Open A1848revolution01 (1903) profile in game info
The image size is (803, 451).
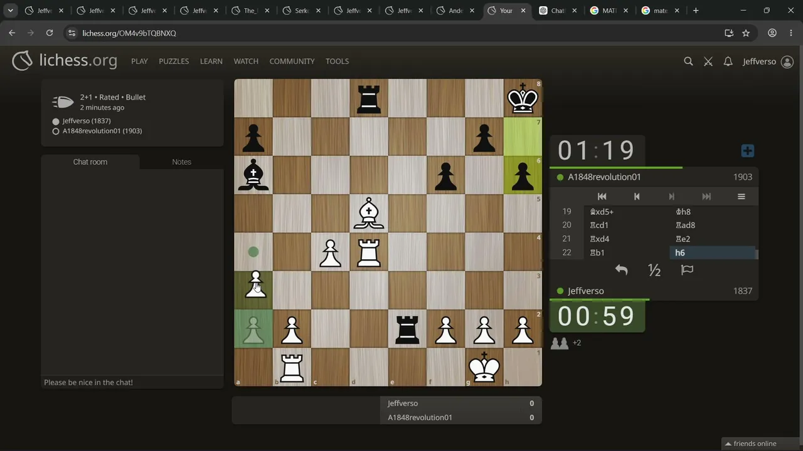click(102, 131)
